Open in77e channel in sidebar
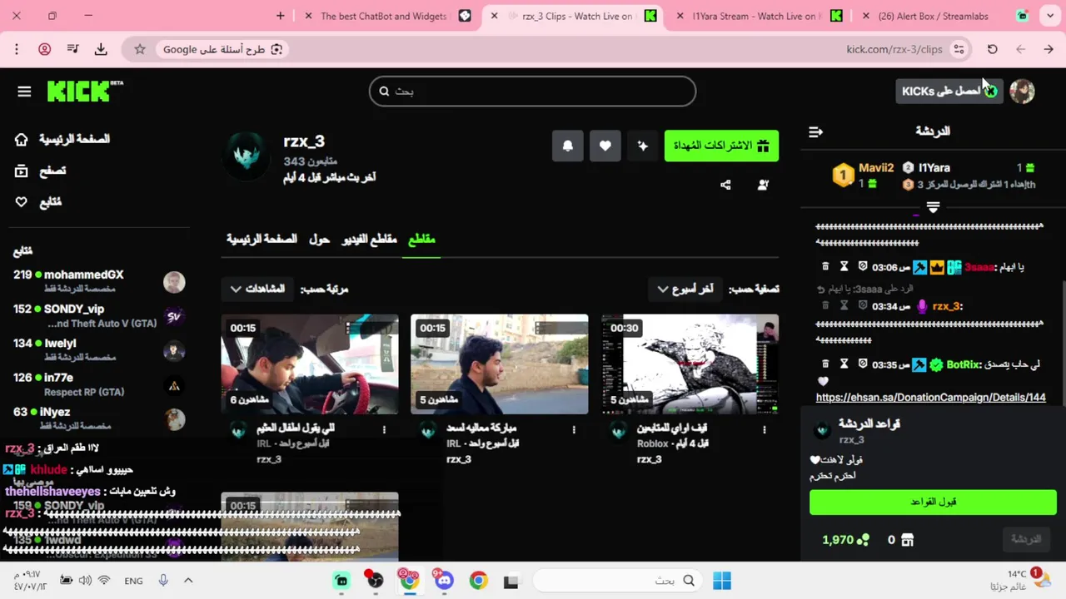This screenshot has width=1066, height=599. click(x=99, y=384)
